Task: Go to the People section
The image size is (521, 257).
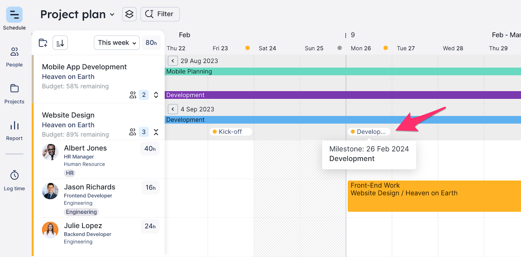Action: (14, 57)
